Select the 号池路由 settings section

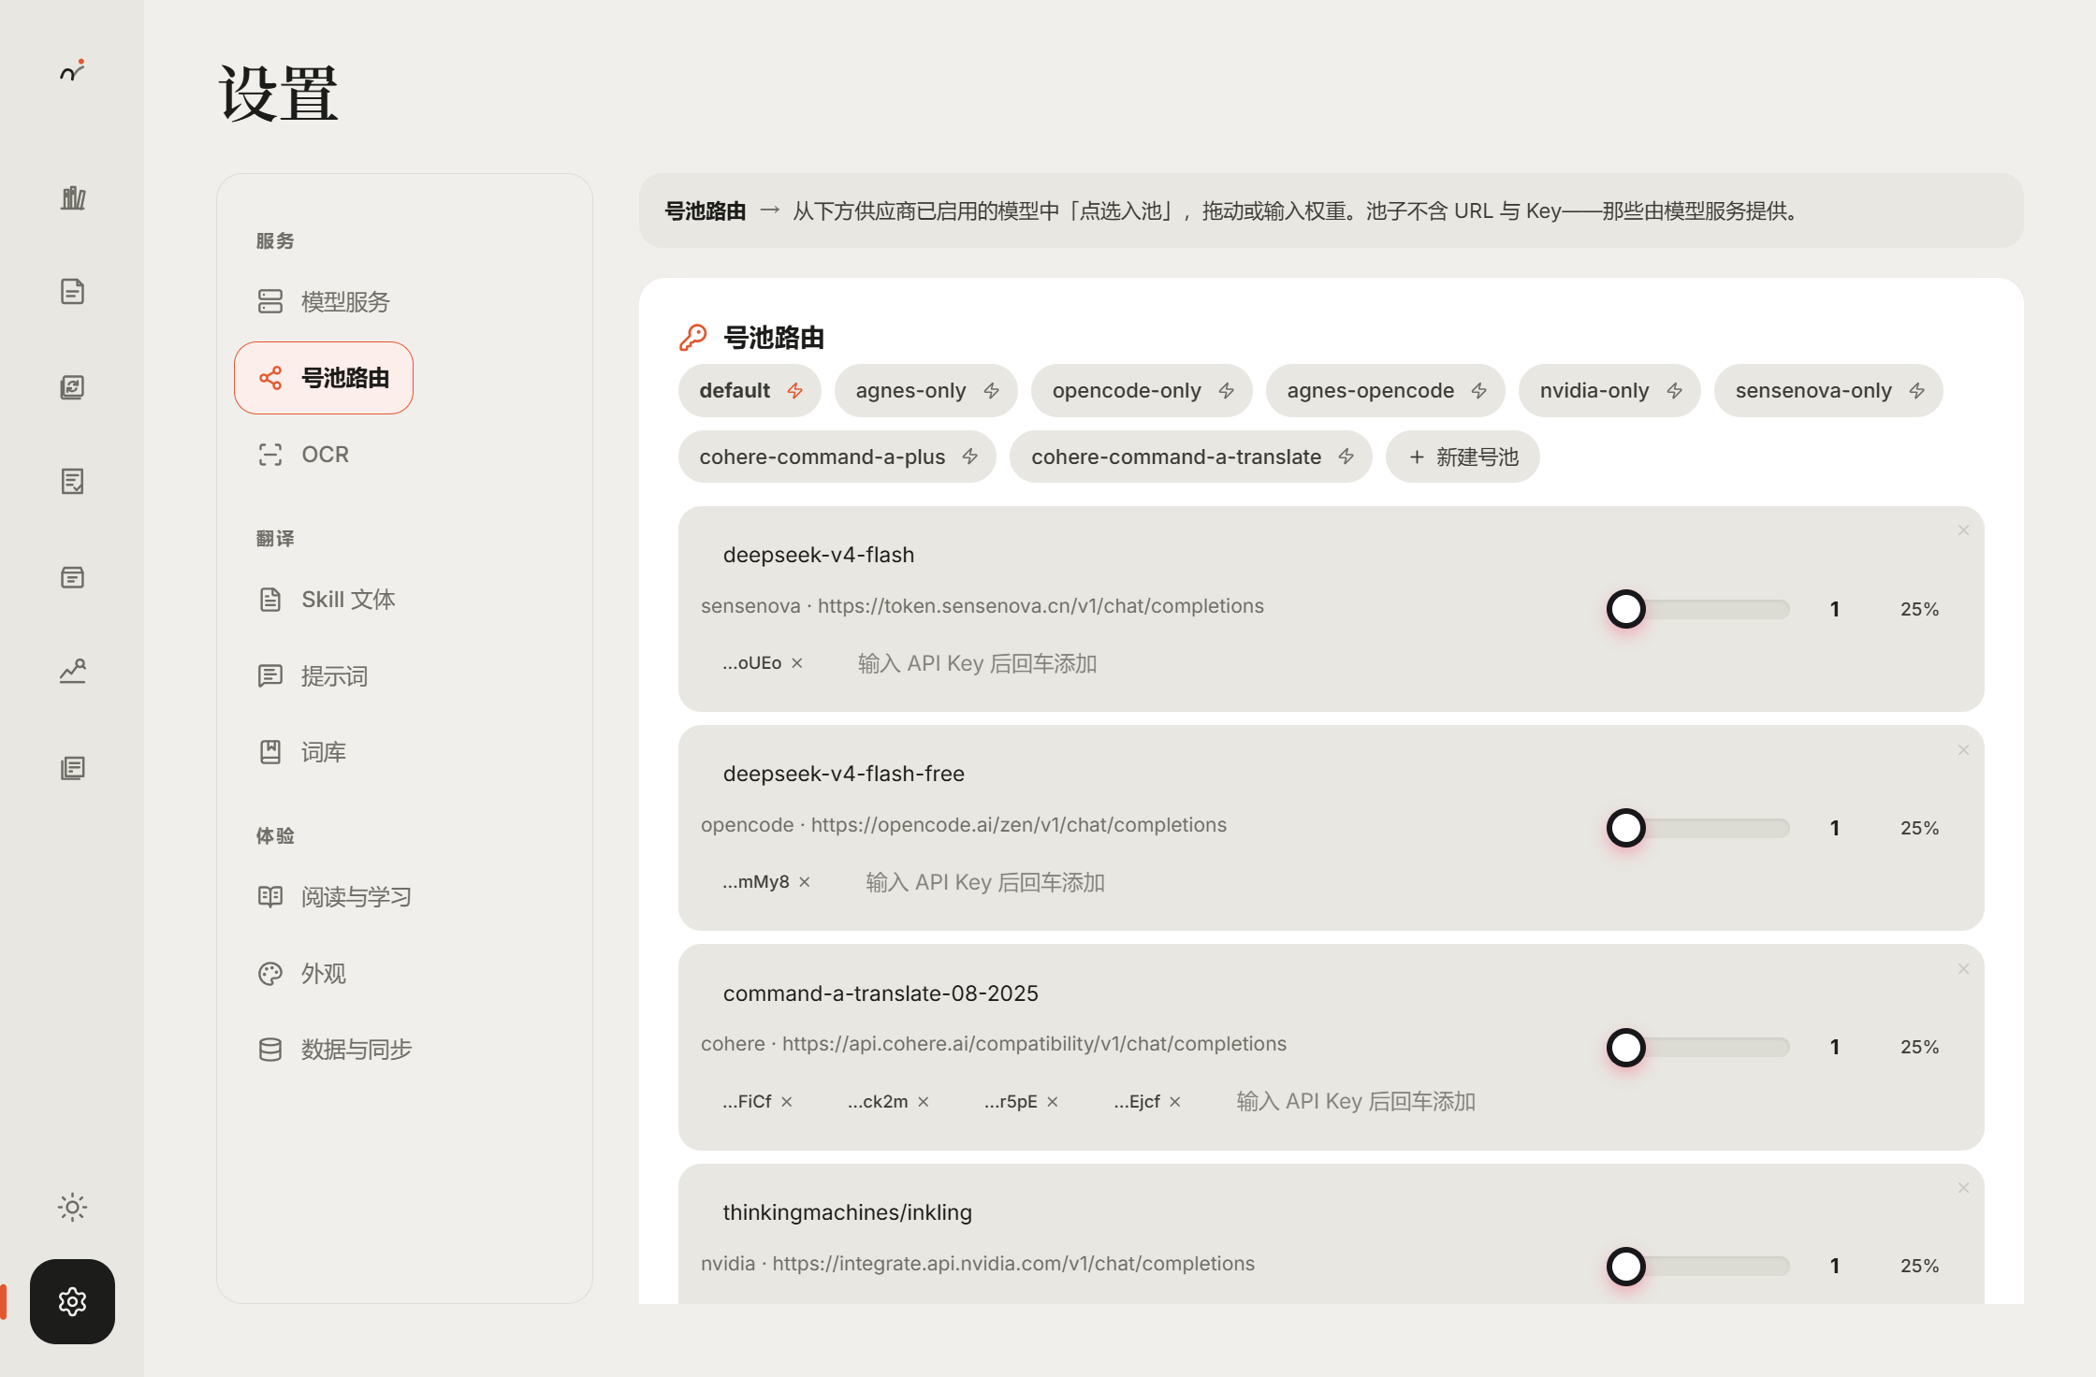(324, 378)
